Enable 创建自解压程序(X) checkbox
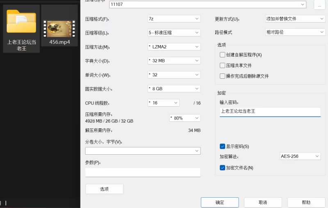This screenshot has width=328, height=208. point(222,55)
